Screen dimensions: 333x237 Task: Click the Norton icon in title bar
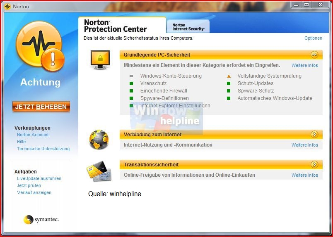point(7,7)
